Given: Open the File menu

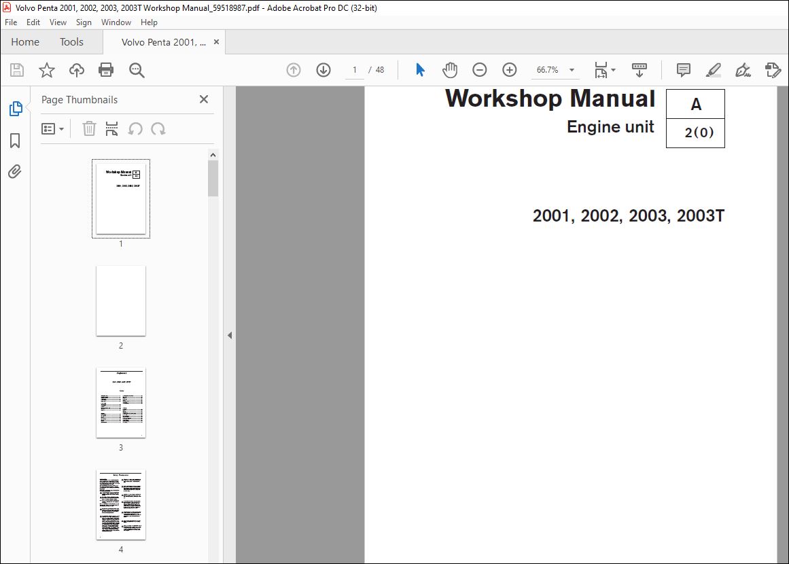Looking at the screenshot, I should [11, 22].
